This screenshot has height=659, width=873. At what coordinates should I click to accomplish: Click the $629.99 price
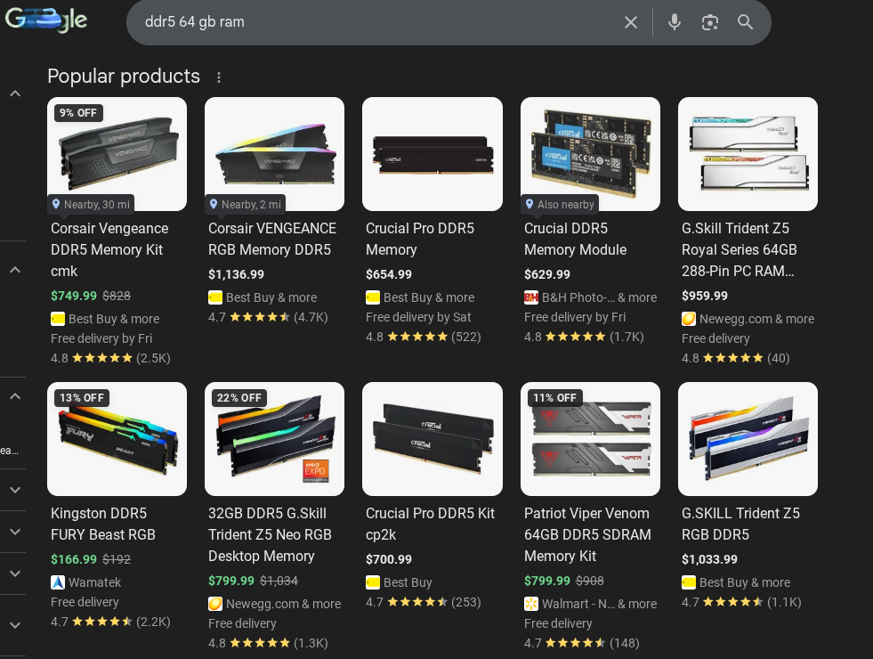tap(547, 274)
